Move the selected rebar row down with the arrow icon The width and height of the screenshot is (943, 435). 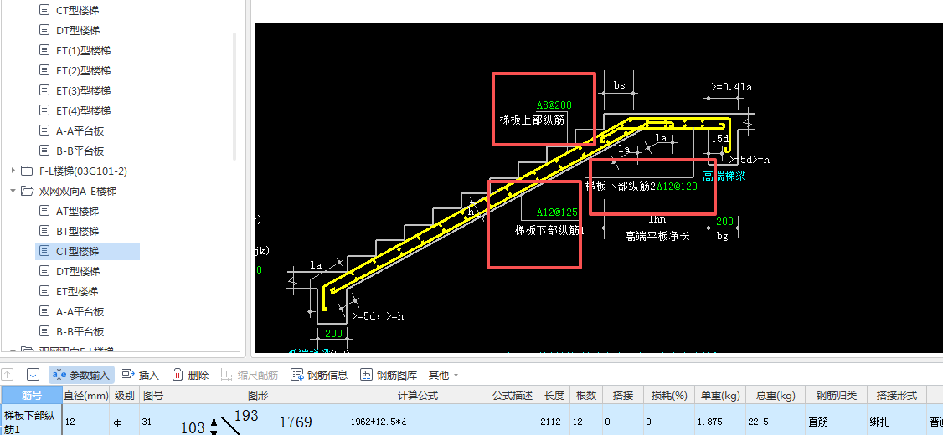[33, 374]
